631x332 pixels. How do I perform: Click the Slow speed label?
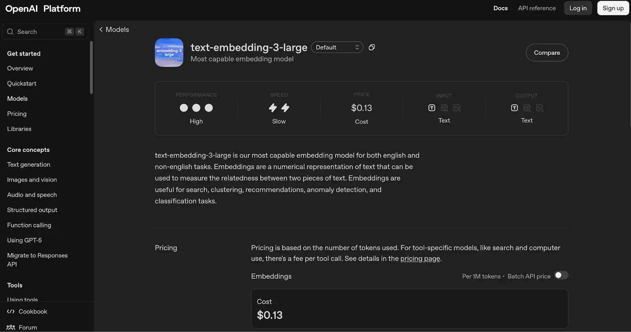[x=279, y=121]
